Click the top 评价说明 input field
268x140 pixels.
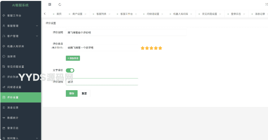coord(126,32)
